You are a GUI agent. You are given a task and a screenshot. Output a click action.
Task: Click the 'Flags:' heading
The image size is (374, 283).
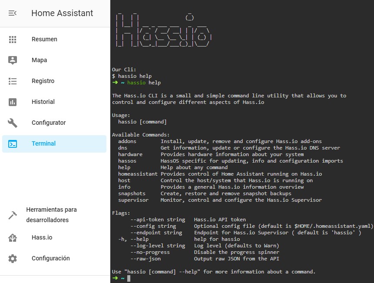tap(121, 213)
